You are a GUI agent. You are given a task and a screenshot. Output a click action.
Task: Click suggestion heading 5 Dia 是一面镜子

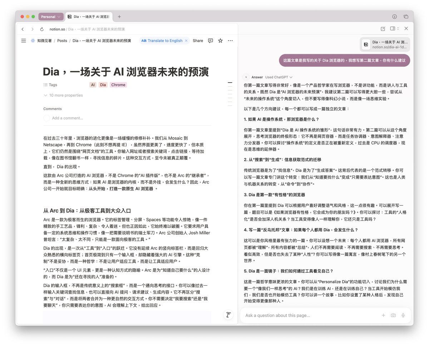[x=289, y=271]
